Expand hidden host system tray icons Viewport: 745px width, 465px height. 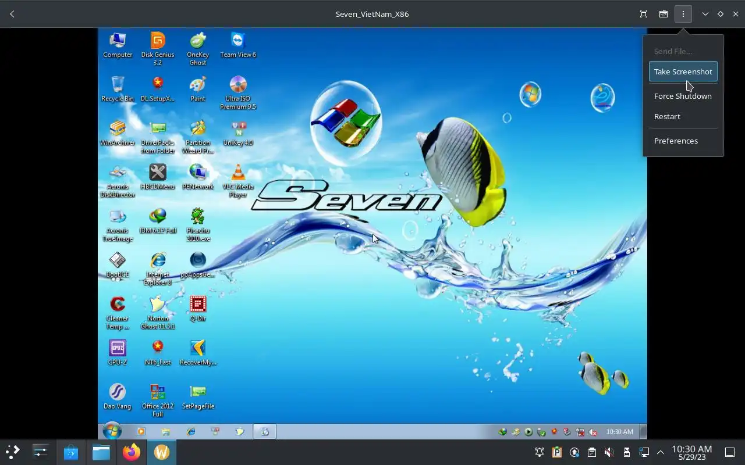[661, 452]
